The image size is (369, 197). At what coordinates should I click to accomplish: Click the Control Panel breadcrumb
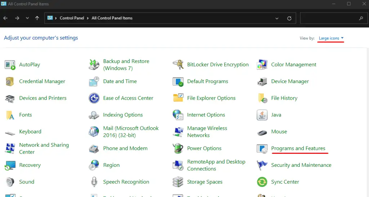click(x=72, y=18)
